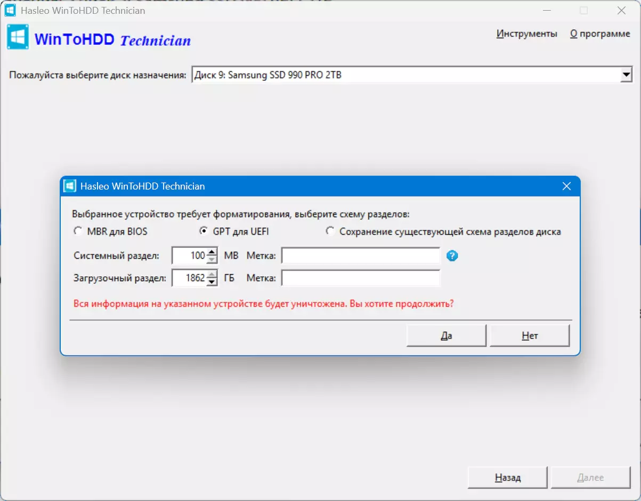This screenshot has height=501, width=641.
Task: Increase system partition size with up arrow
Action: (212, 252)
